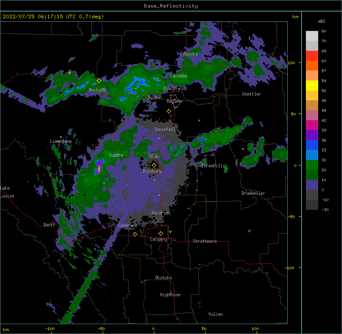Click the Base_Reflectivity title text
The height and width of the screenshot is (334, 342).
click(x=171, y=6)
